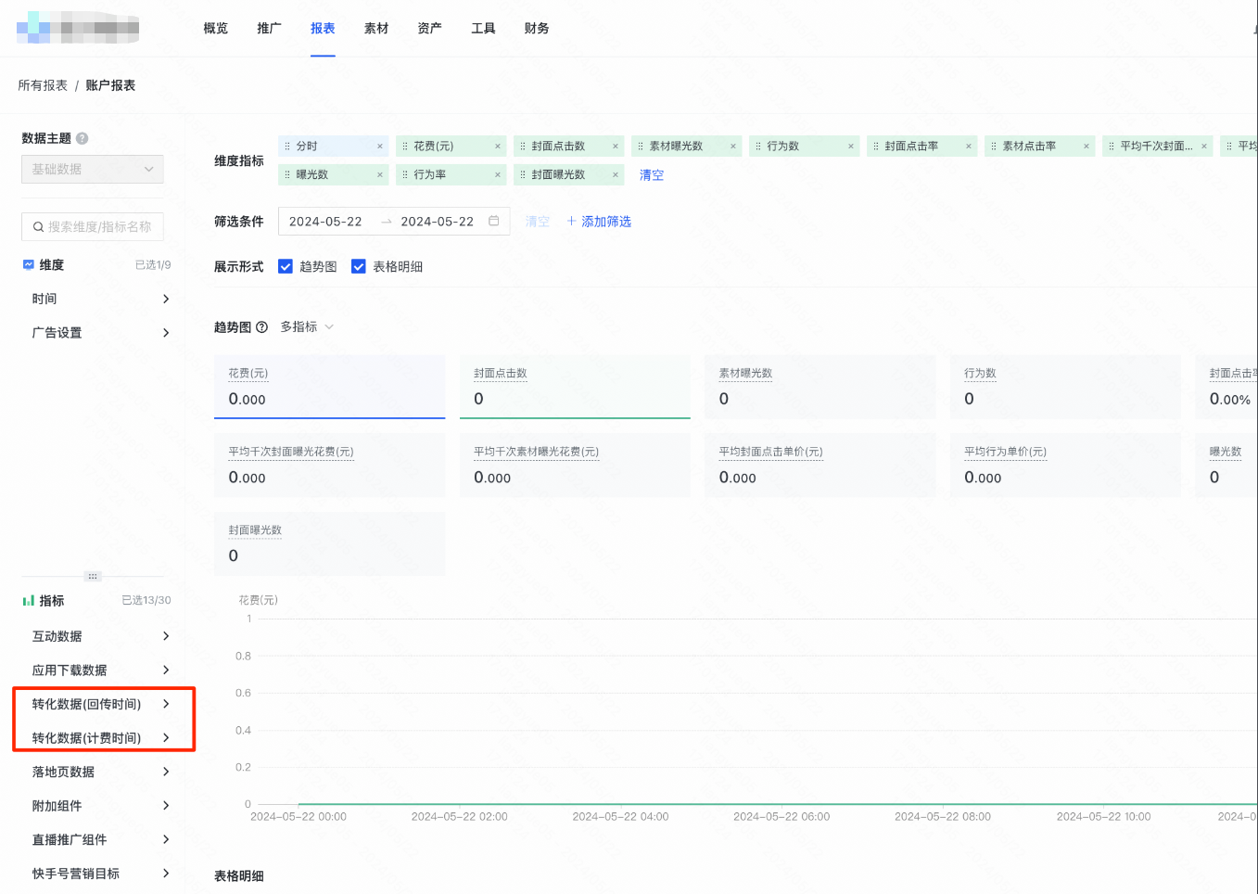Remove the 行为数 metric tag
This screenshot has width=1258, height=894.
(x=850, y=147)
